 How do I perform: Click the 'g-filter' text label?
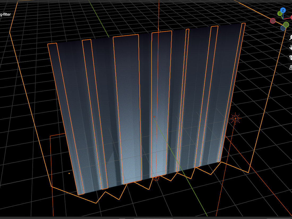click(x=5, y=14)
